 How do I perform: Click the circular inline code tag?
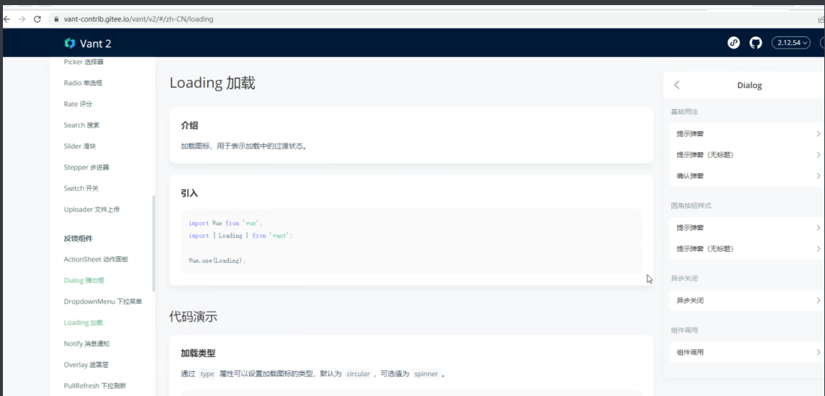[358, 374]
